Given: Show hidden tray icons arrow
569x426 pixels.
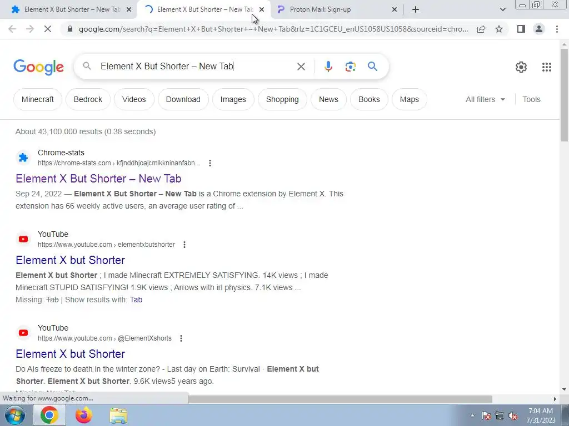Looking at the screenshot, I should (x=472, y=416).
